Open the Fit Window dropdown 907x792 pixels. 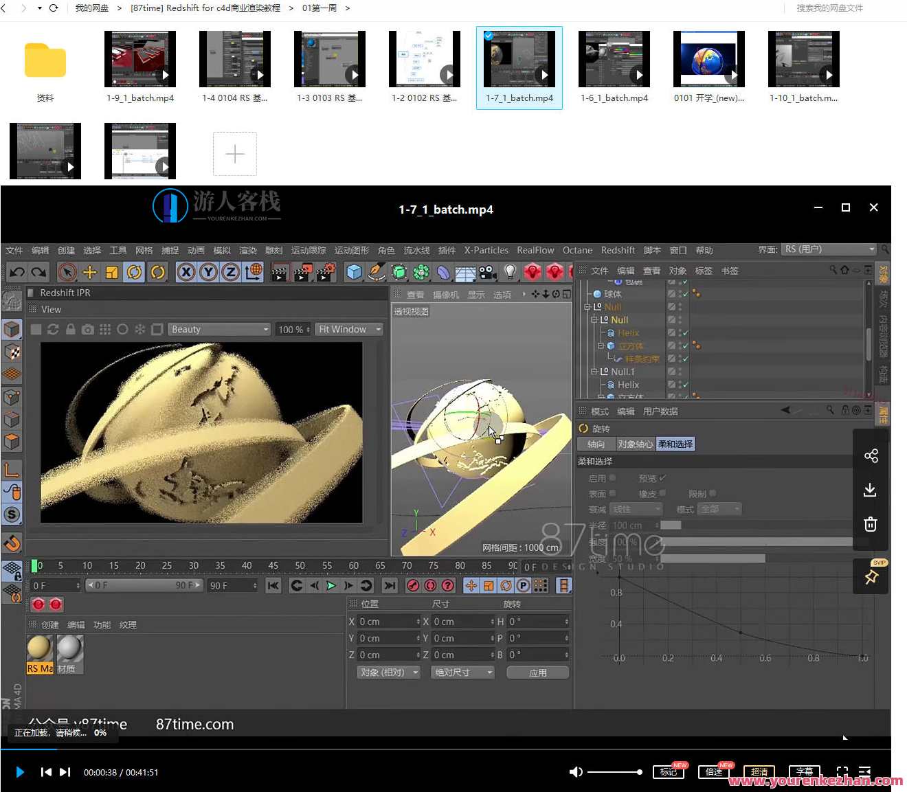click(349, 329)
